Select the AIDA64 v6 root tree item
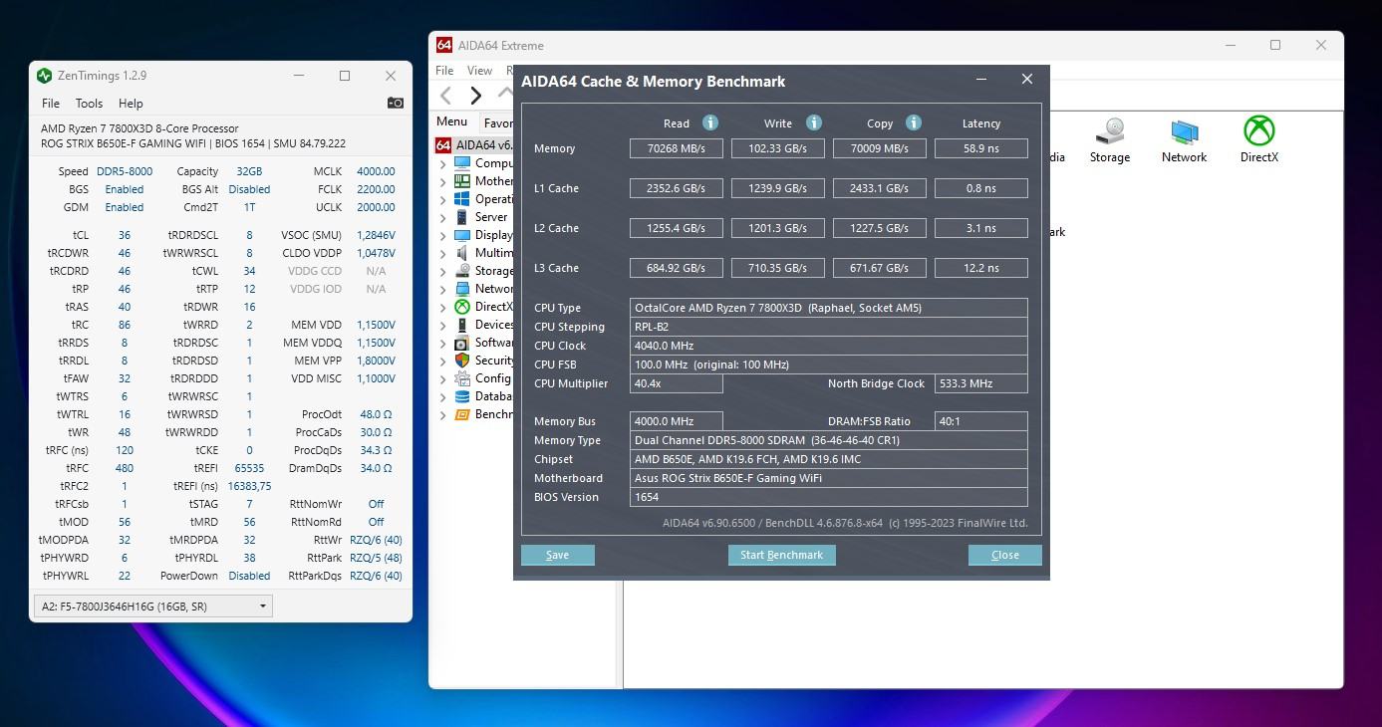This screenshot has height=727, width=1382. 475,145
